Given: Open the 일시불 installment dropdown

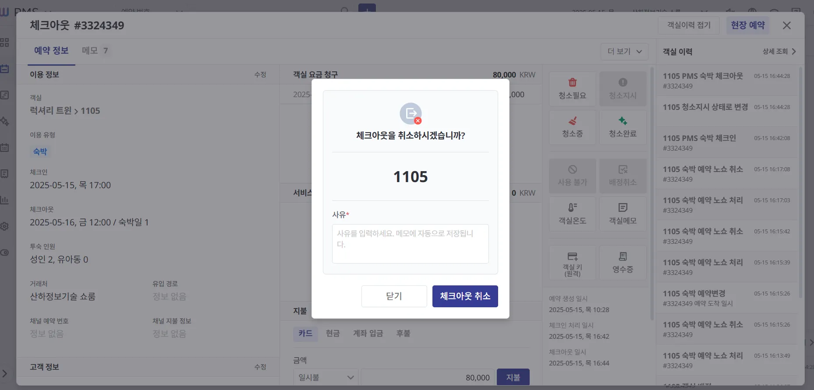Looking at the screenshot, I should pyautogui.click(x=326, y=377).
